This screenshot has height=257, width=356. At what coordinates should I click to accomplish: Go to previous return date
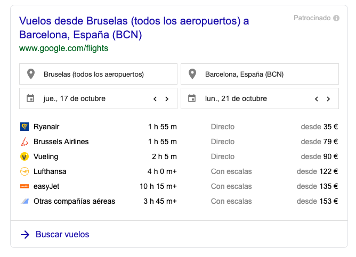point(317,99)
